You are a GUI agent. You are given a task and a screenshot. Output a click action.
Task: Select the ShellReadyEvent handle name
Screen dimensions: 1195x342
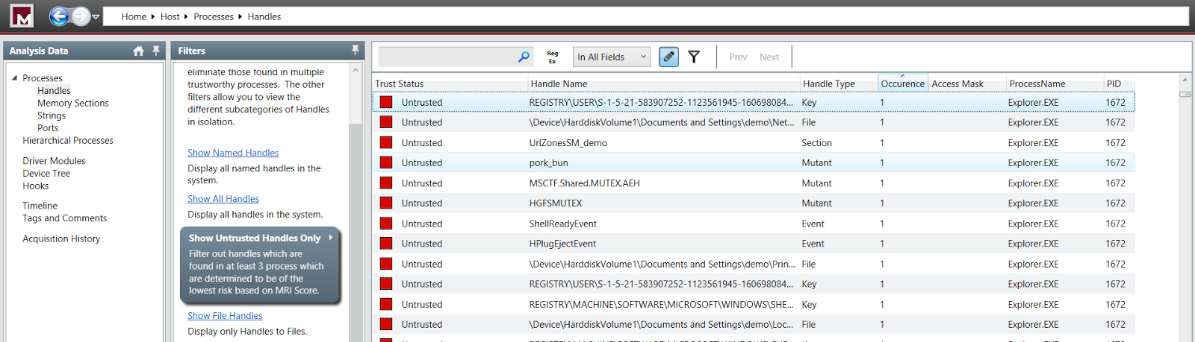(x=563, y=224)
